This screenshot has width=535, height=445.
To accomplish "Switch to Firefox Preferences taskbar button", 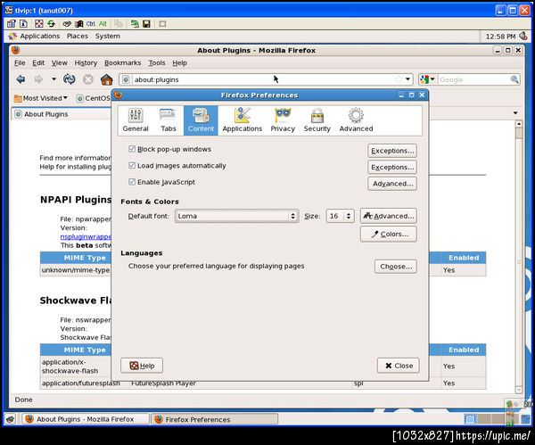I will [x=215, y=419].
